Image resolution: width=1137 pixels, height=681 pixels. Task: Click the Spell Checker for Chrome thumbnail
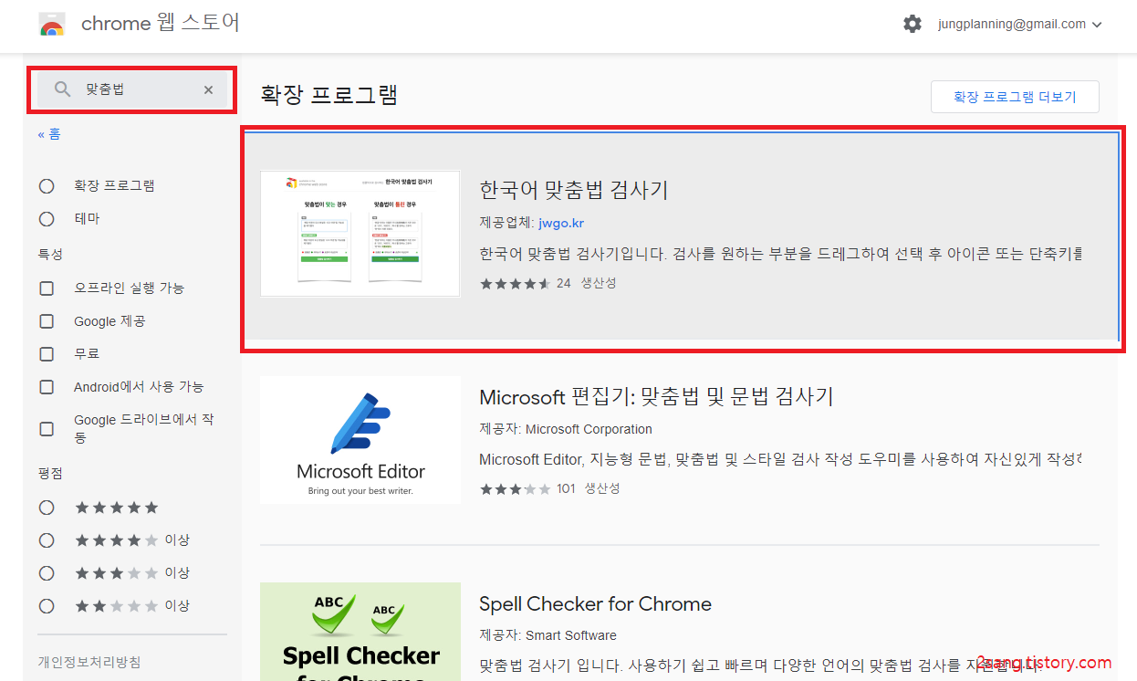point(360,632)
